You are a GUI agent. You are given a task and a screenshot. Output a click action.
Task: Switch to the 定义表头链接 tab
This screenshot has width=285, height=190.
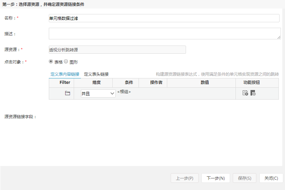click(96, 74)
